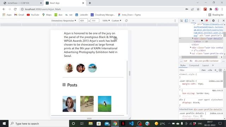Image resolution: width=226 pixels, height=127 pixels.
Task: Open the bird on grass post image
Action: pos(105,104)
